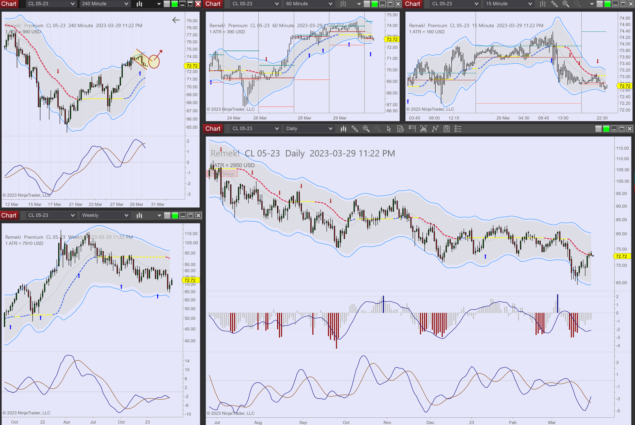Select the cursor pointer tool
635x425 pixels.
click(389, 129)
